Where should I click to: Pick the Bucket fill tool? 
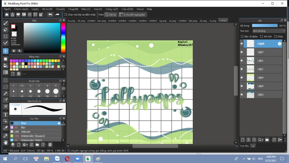(5, 65)
